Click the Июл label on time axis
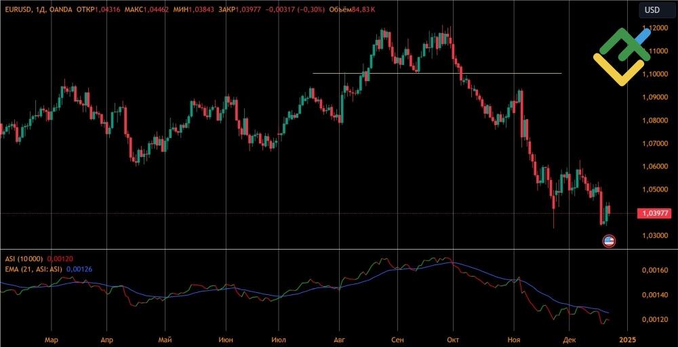The width and height of the screenshot is (678, 347). (280, 340)
